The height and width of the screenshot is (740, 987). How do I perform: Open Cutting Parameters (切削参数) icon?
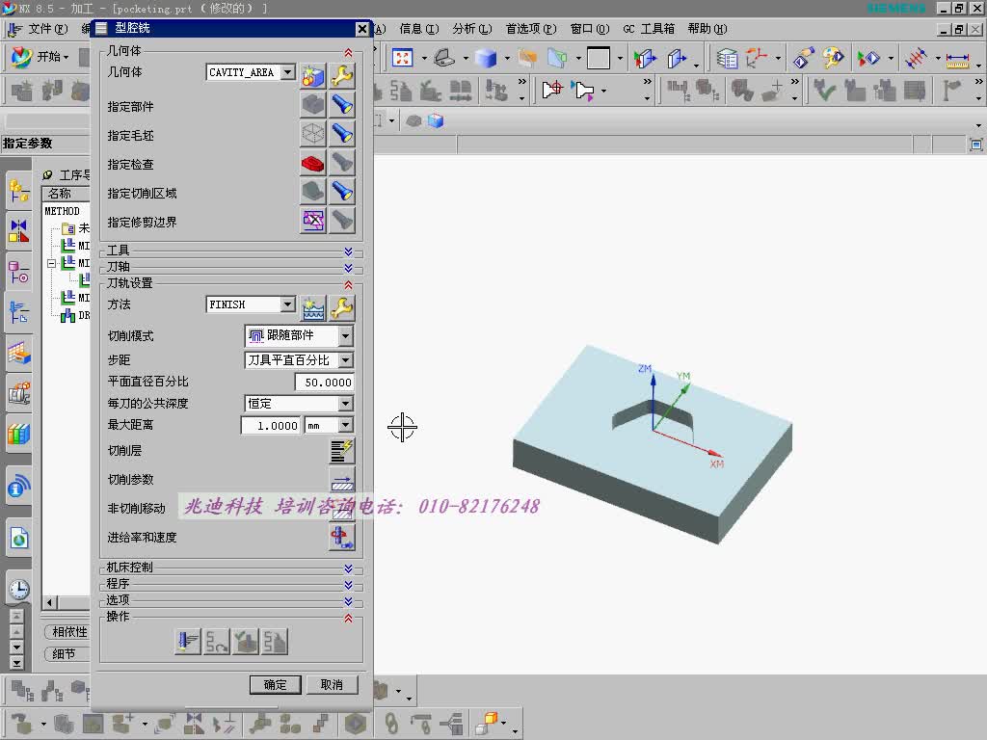pyautogui.click(x=342, y=480)
